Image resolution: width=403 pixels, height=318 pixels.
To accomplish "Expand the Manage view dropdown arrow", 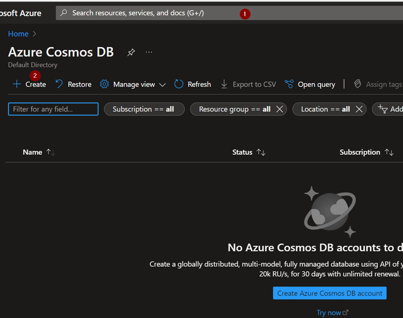I will click(x=163, y=84).
